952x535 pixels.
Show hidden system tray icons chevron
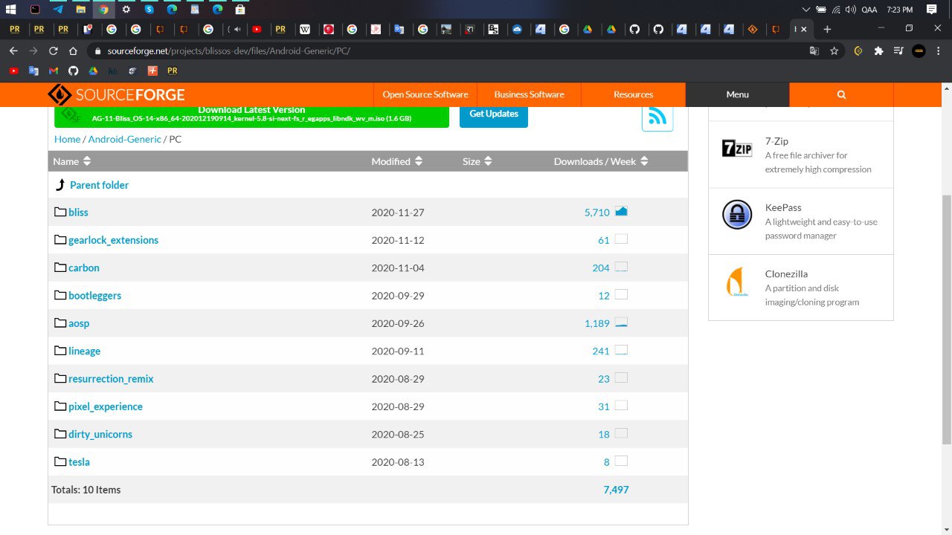[806, 10]
